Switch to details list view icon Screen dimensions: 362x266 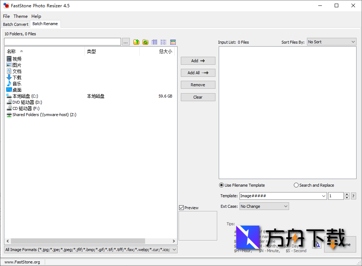(155, 42)
